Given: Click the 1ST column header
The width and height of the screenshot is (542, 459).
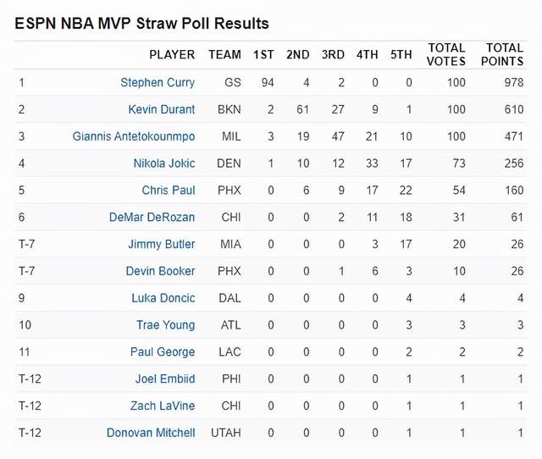Looking at the screenshot, I should coord(263,55).
